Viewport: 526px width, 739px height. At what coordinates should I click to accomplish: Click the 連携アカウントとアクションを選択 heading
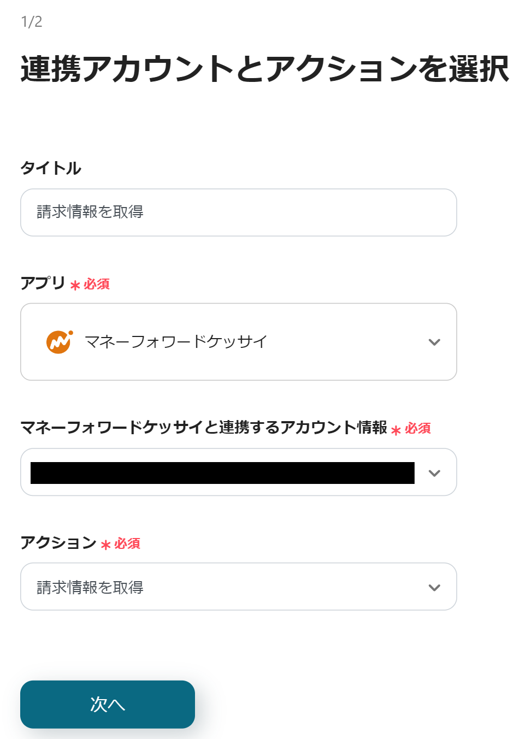264,69
